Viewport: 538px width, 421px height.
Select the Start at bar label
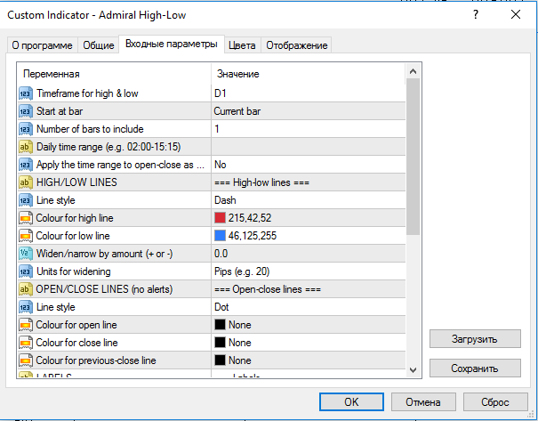60,111
